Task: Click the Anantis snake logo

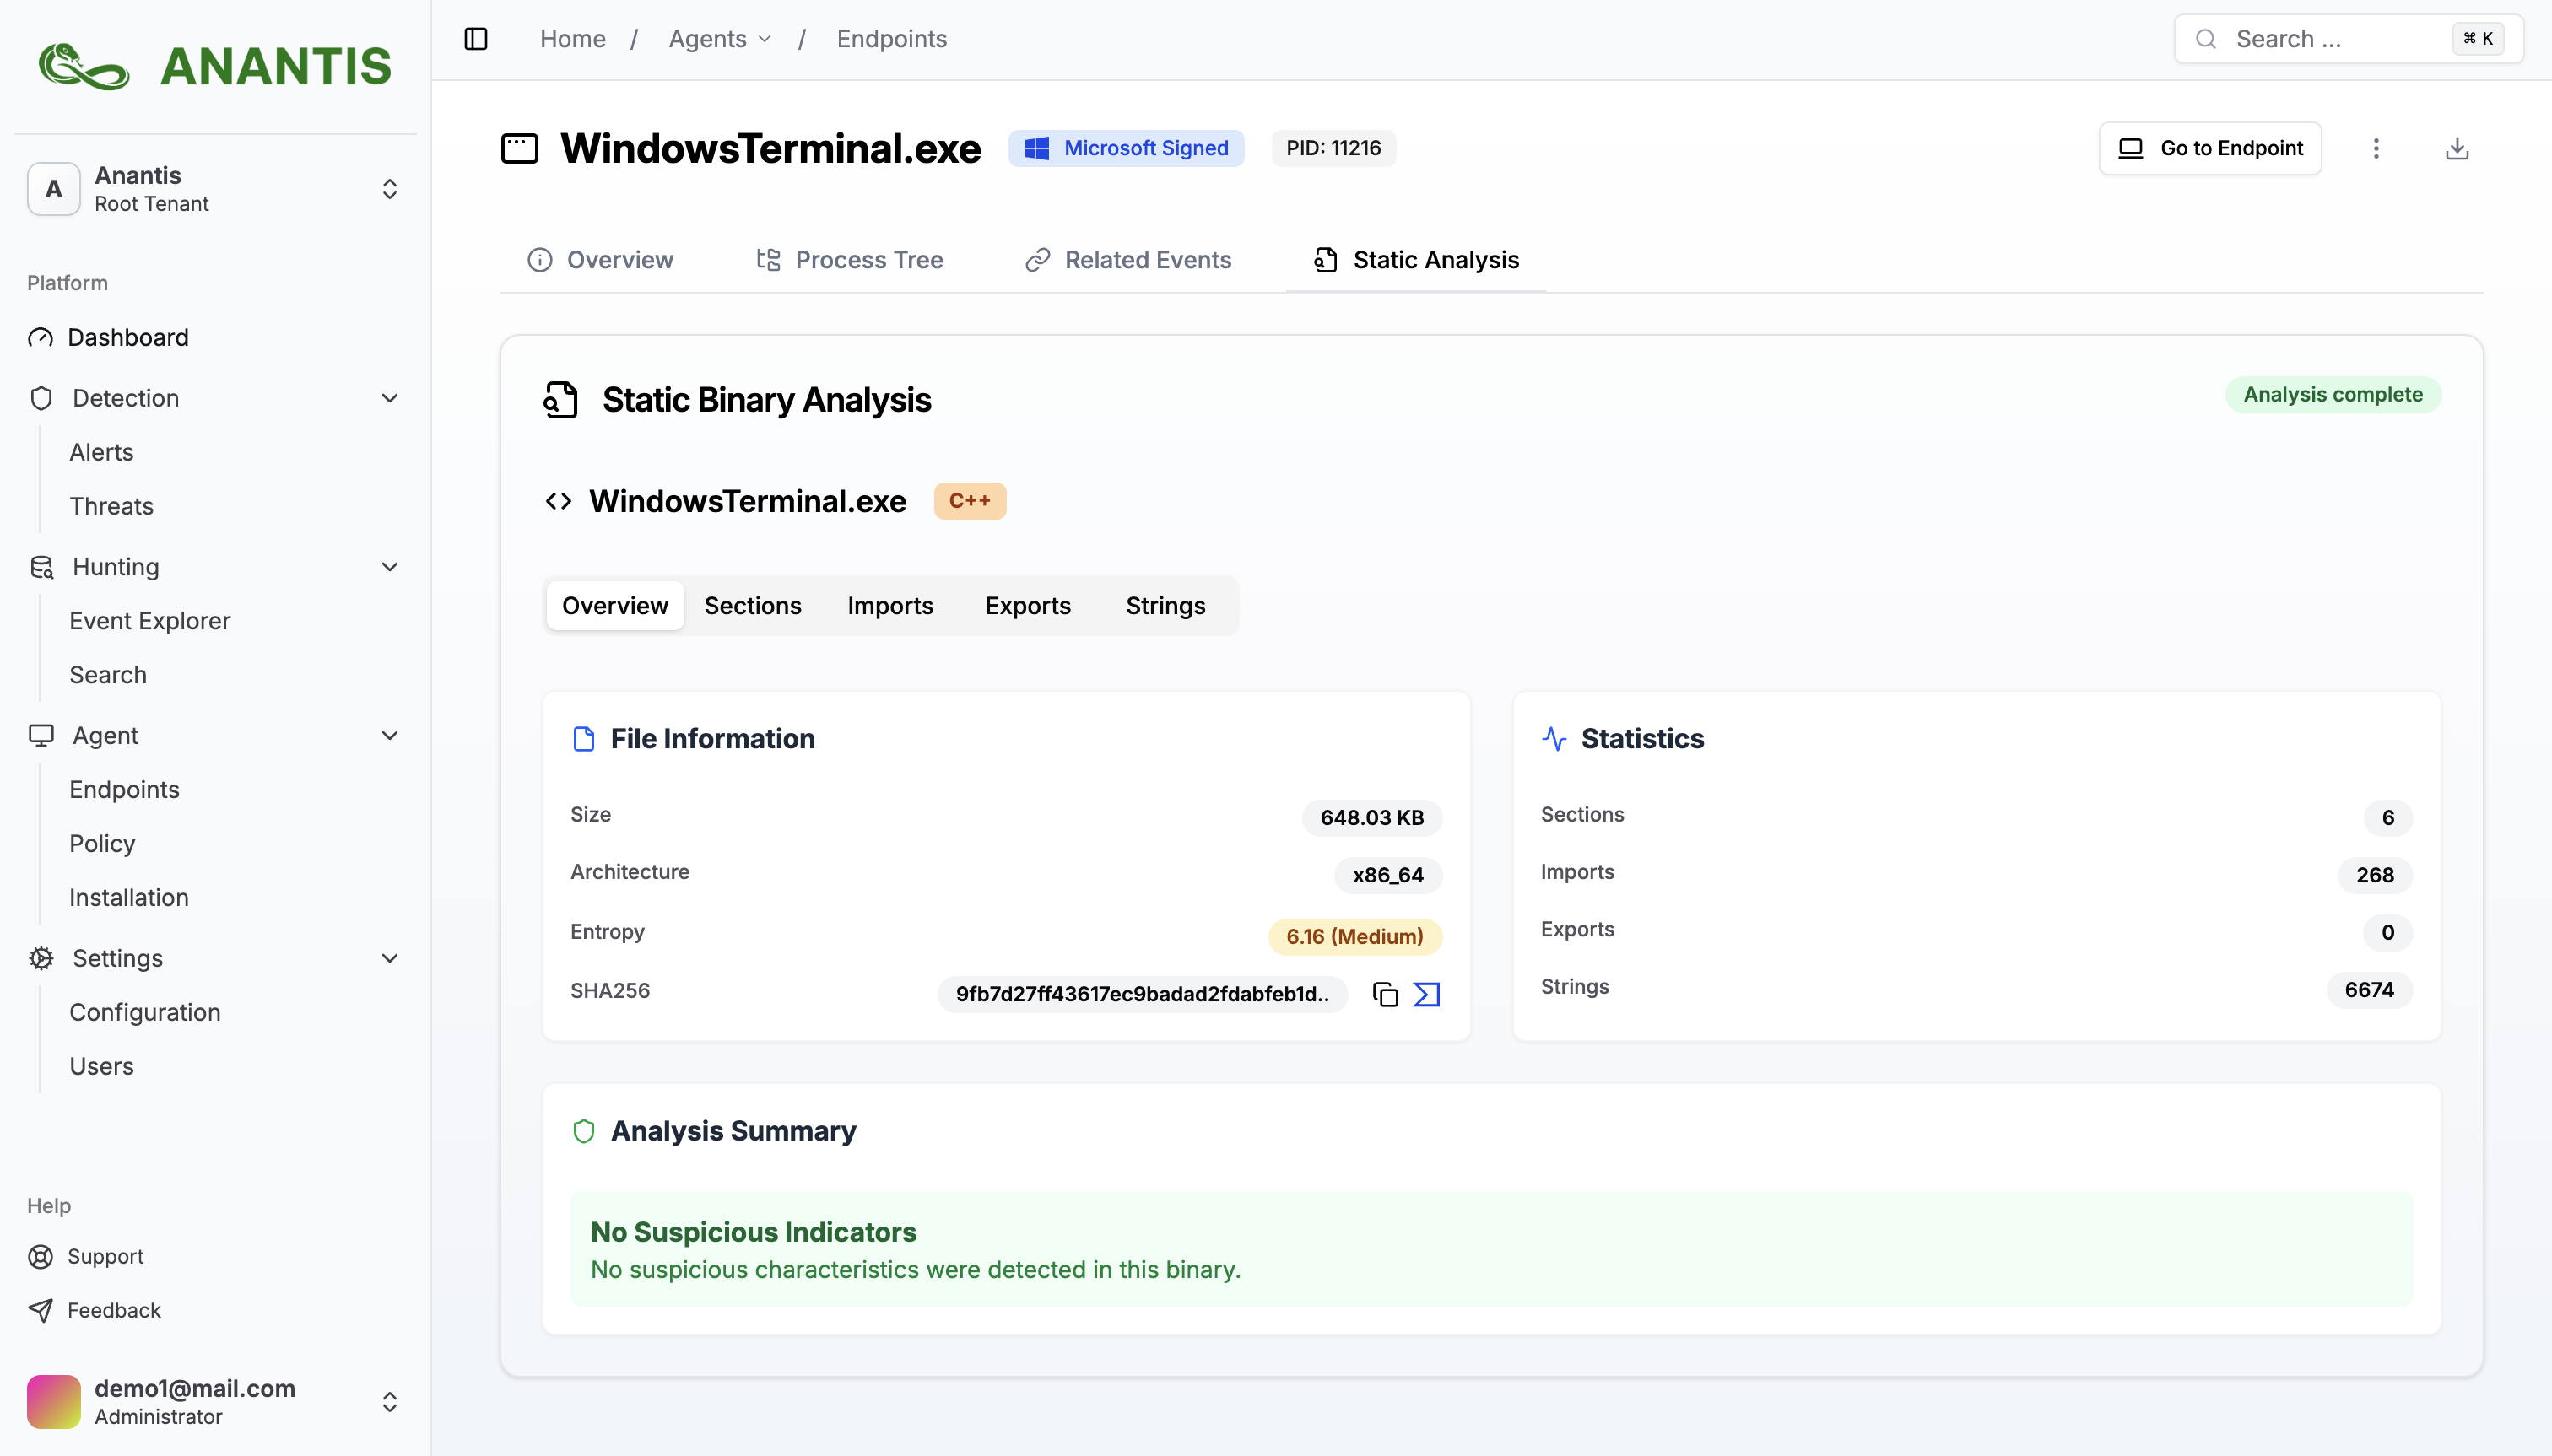Action: pyautogui.click(x=84, y=66)
